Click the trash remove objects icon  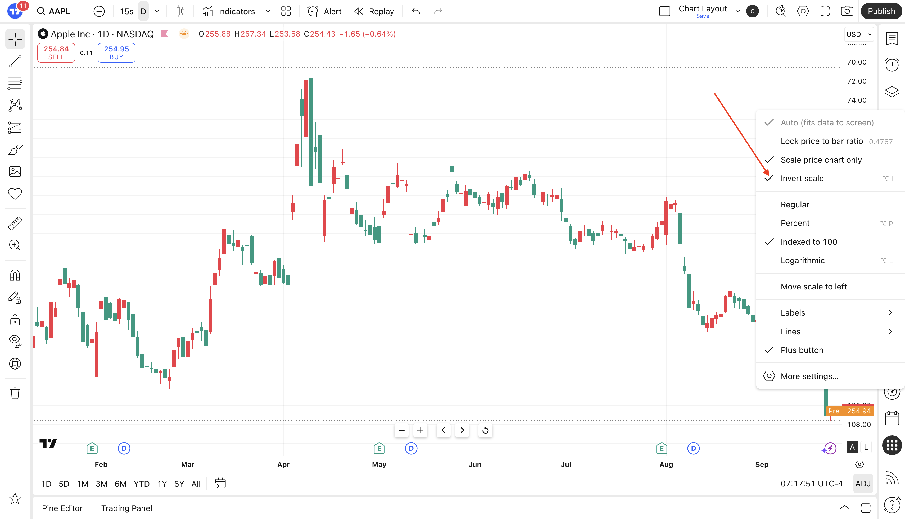[15, 393]
